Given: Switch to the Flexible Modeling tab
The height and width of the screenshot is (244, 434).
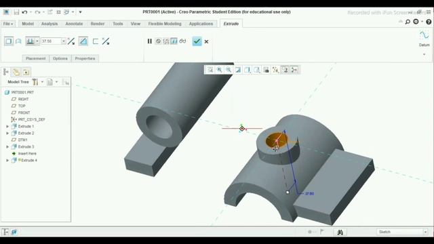Looking at the screenshot, I should click(165, 24).
